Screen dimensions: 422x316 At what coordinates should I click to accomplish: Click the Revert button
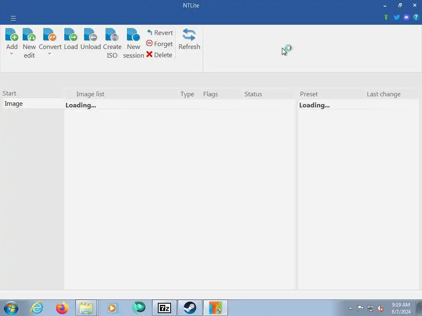tap(160, 33)
